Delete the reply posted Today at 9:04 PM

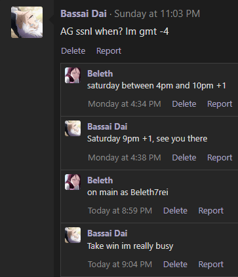(x=175, y=265)
